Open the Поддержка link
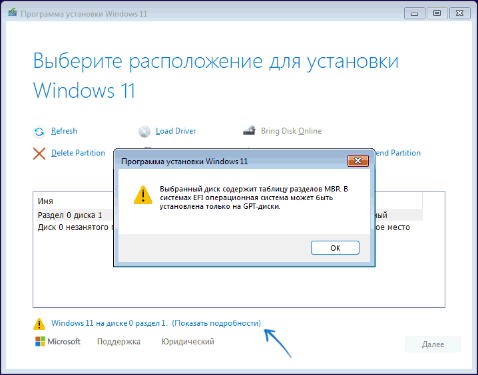Screen dimensions: 478x375 click(119, 342)
